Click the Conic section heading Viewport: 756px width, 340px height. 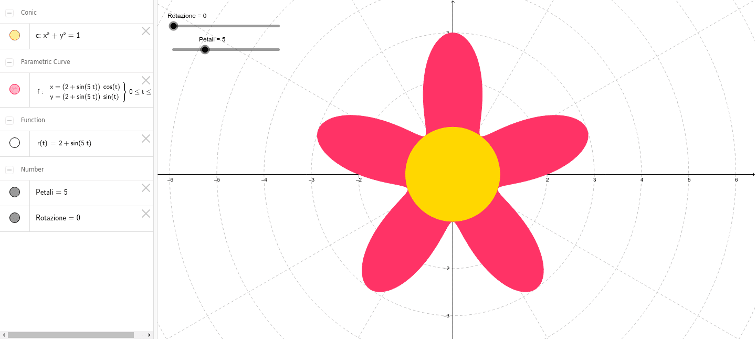coord(29,13)
